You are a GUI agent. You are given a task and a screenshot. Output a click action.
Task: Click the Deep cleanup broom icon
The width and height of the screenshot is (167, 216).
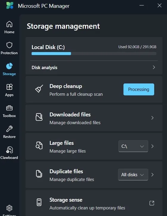(39, 89)
